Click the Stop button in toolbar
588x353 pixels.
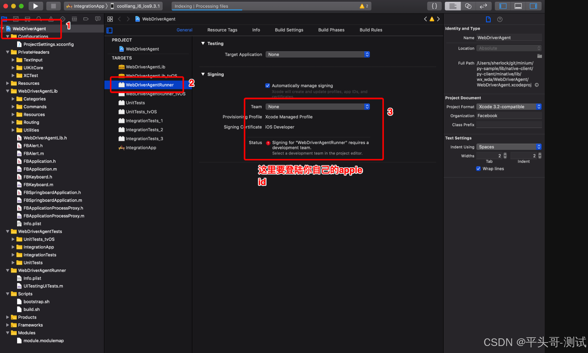point(53,6)
